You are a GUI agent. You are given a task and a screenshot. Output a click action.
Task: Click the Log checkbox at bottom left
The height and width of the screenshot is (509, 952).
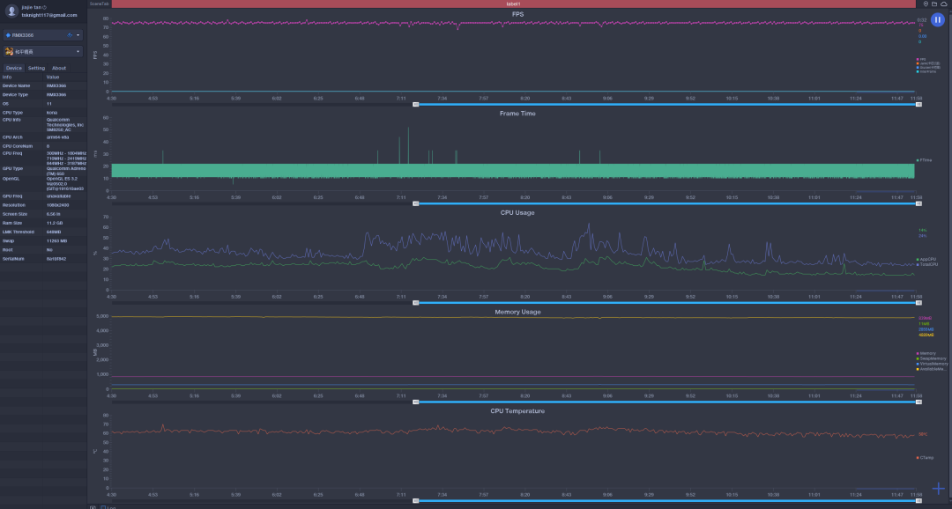coord(103,507)
